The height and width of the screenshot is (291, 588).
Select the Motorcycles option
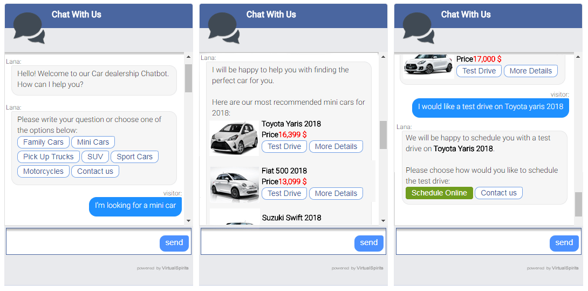(x=43, y=172)
